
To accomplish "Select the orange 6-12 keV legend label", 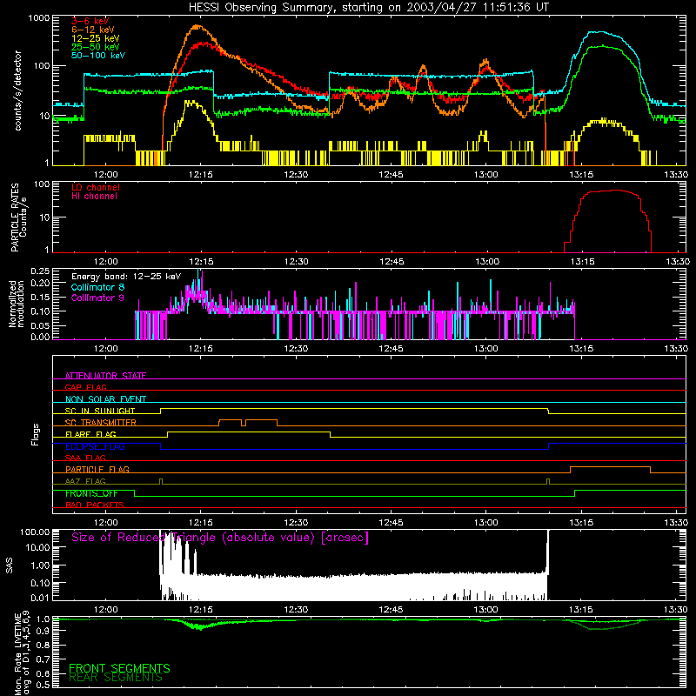I will [93, 30].
